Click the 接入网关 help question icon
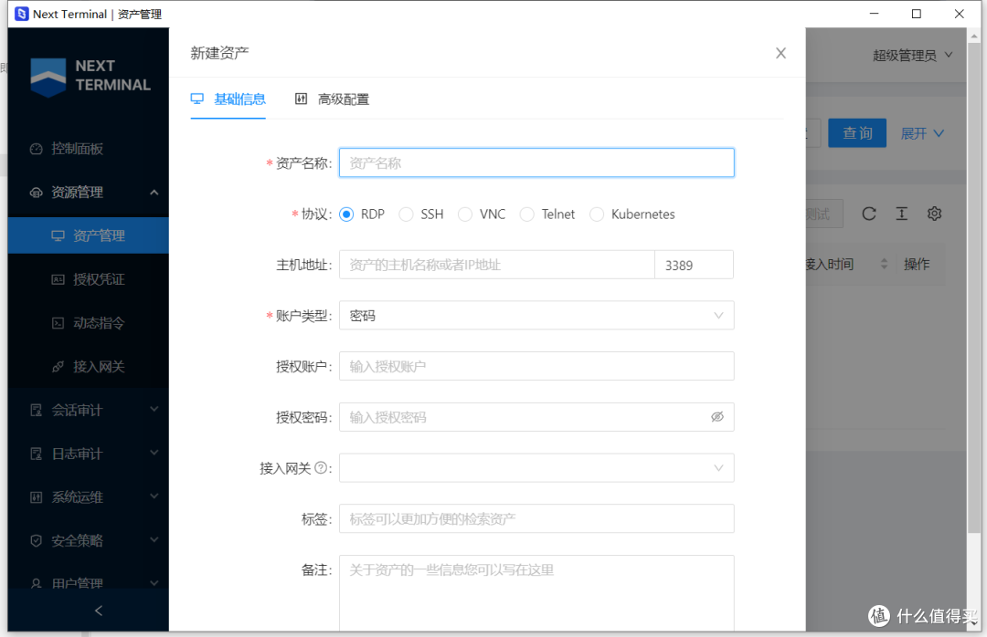This screenshot has width=987, height=637. click(x=321, y=468)
